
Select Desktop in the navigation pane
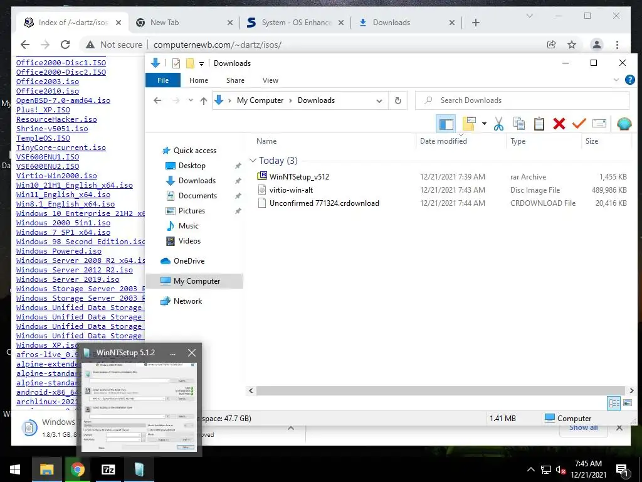point(192,166)
